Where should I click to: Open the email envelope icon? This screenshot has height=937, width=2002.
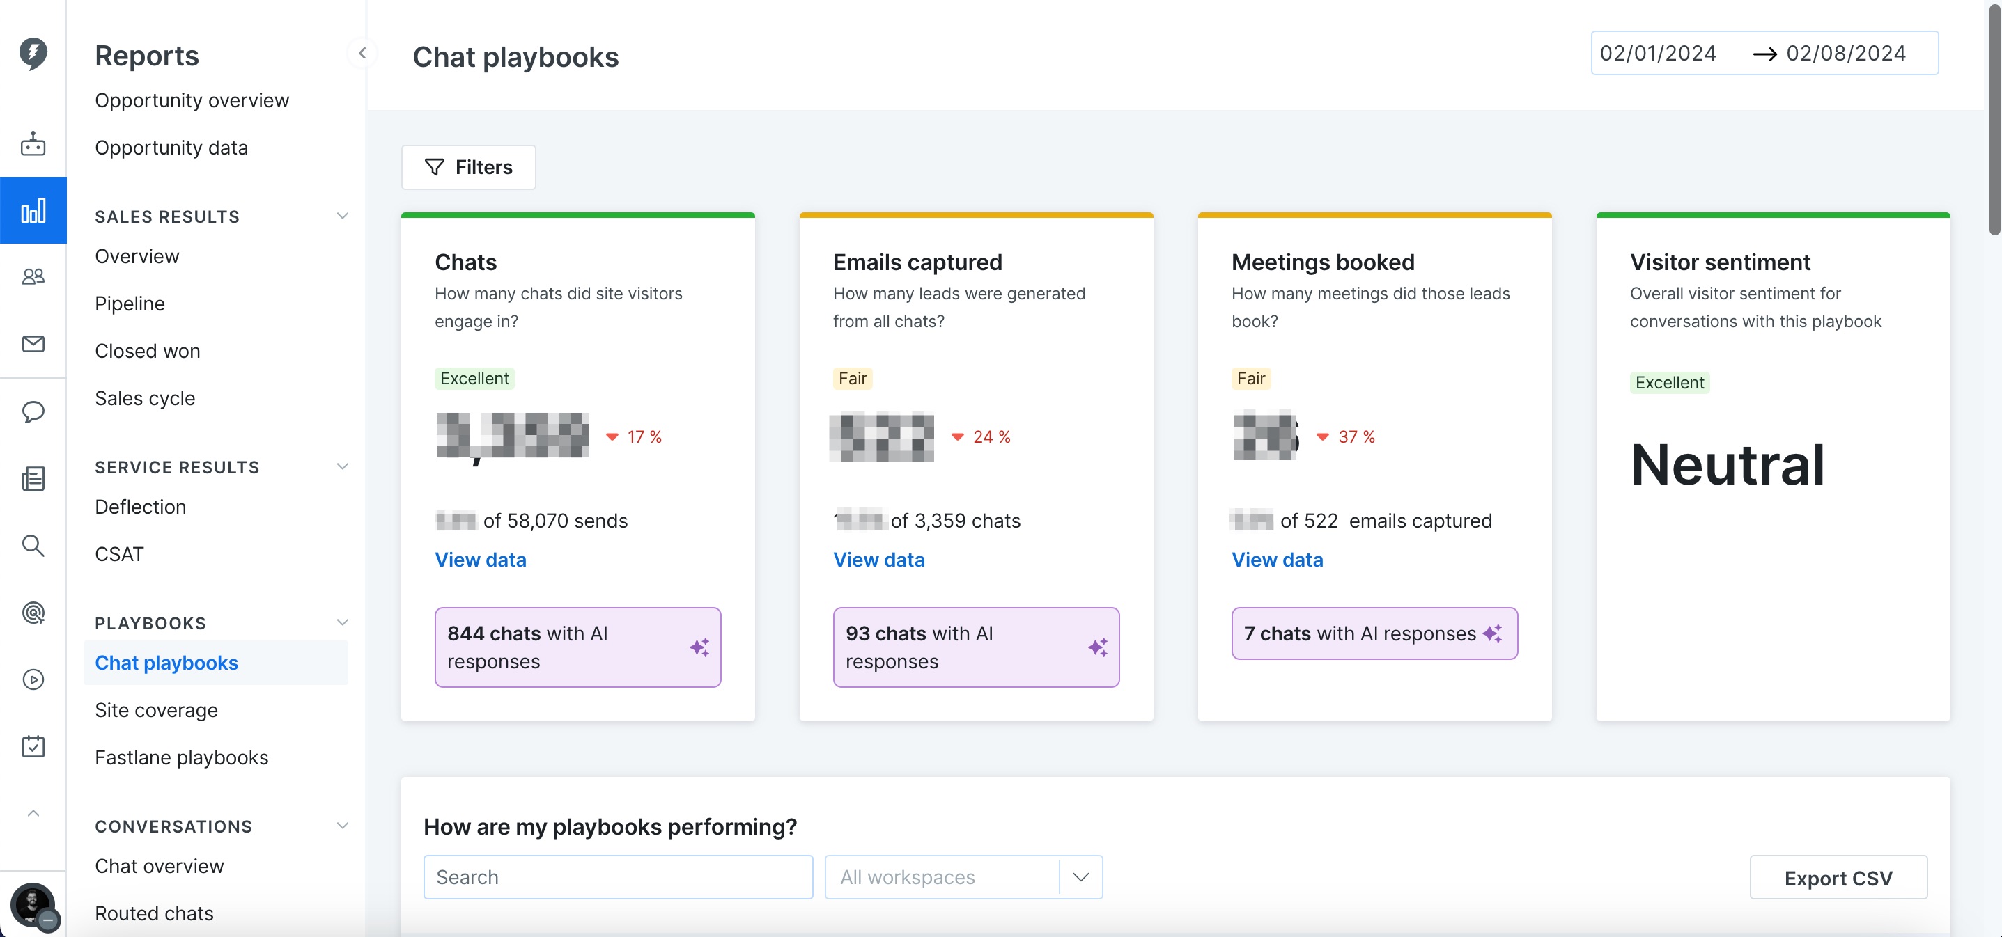point(33,343)
